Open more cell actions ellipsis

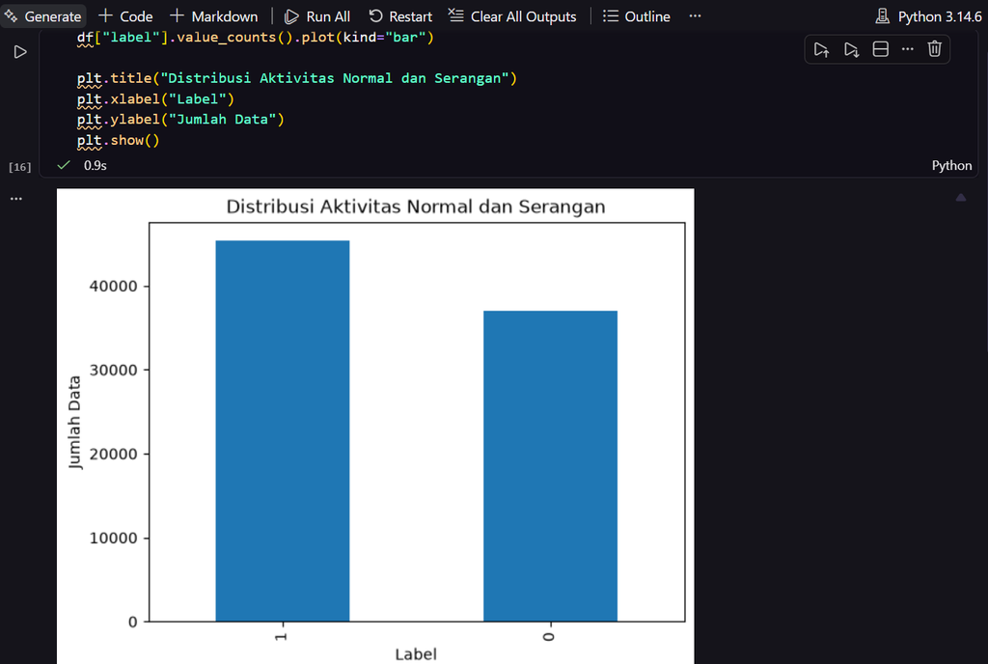[x=907, y=49]
